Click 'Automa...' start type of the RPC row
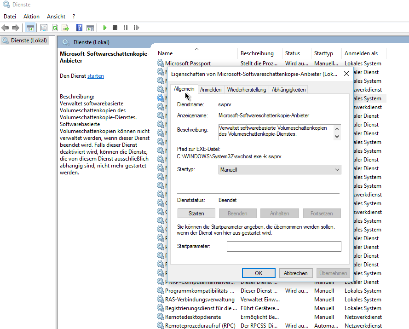Viewport: 409px width, 329px height. tap(326, 326)
